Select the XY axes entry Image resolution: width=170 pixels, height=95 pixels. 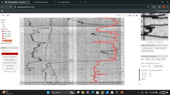pyautogui.click(x=3, y=25)
